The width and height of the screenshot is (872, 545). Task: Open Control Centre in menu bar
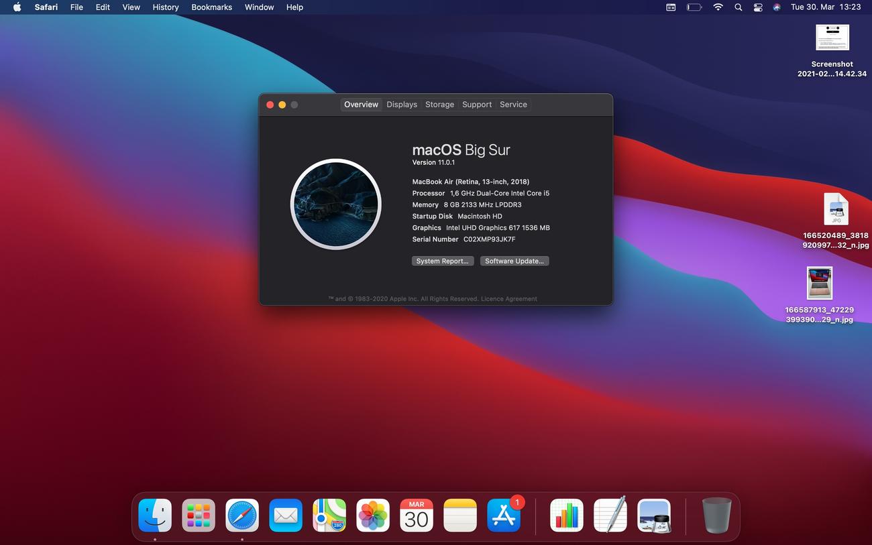(x=758, y=7)
